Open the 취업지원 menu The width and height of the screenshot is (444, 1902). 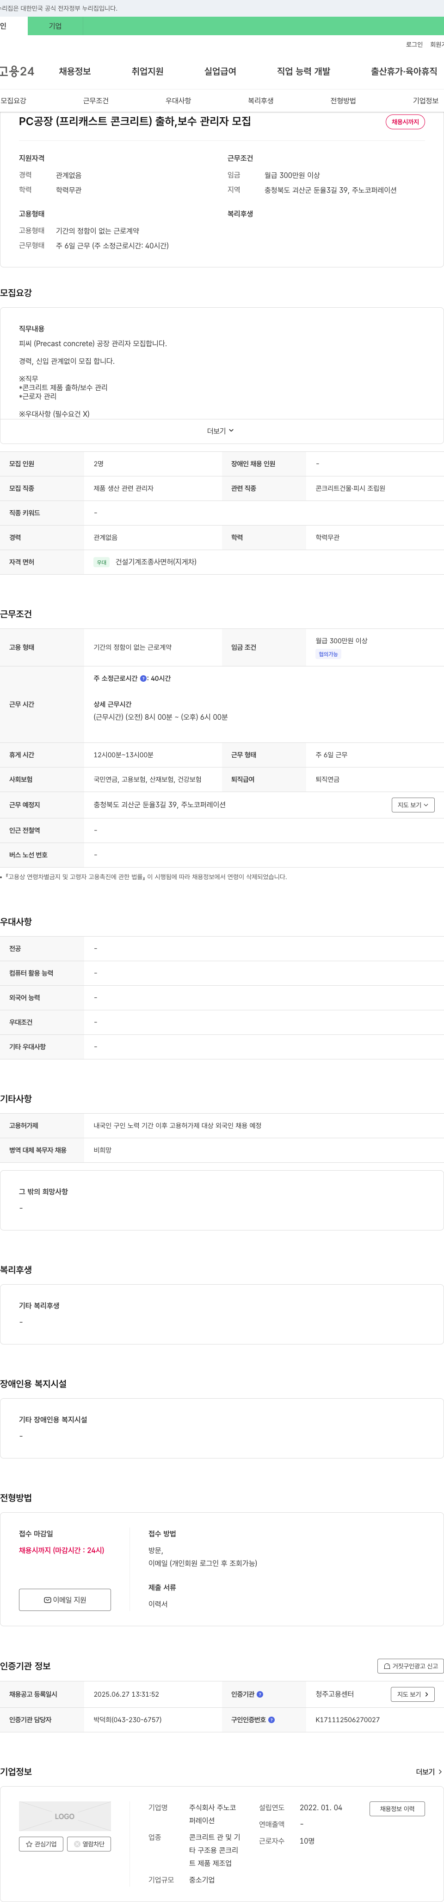147,72
